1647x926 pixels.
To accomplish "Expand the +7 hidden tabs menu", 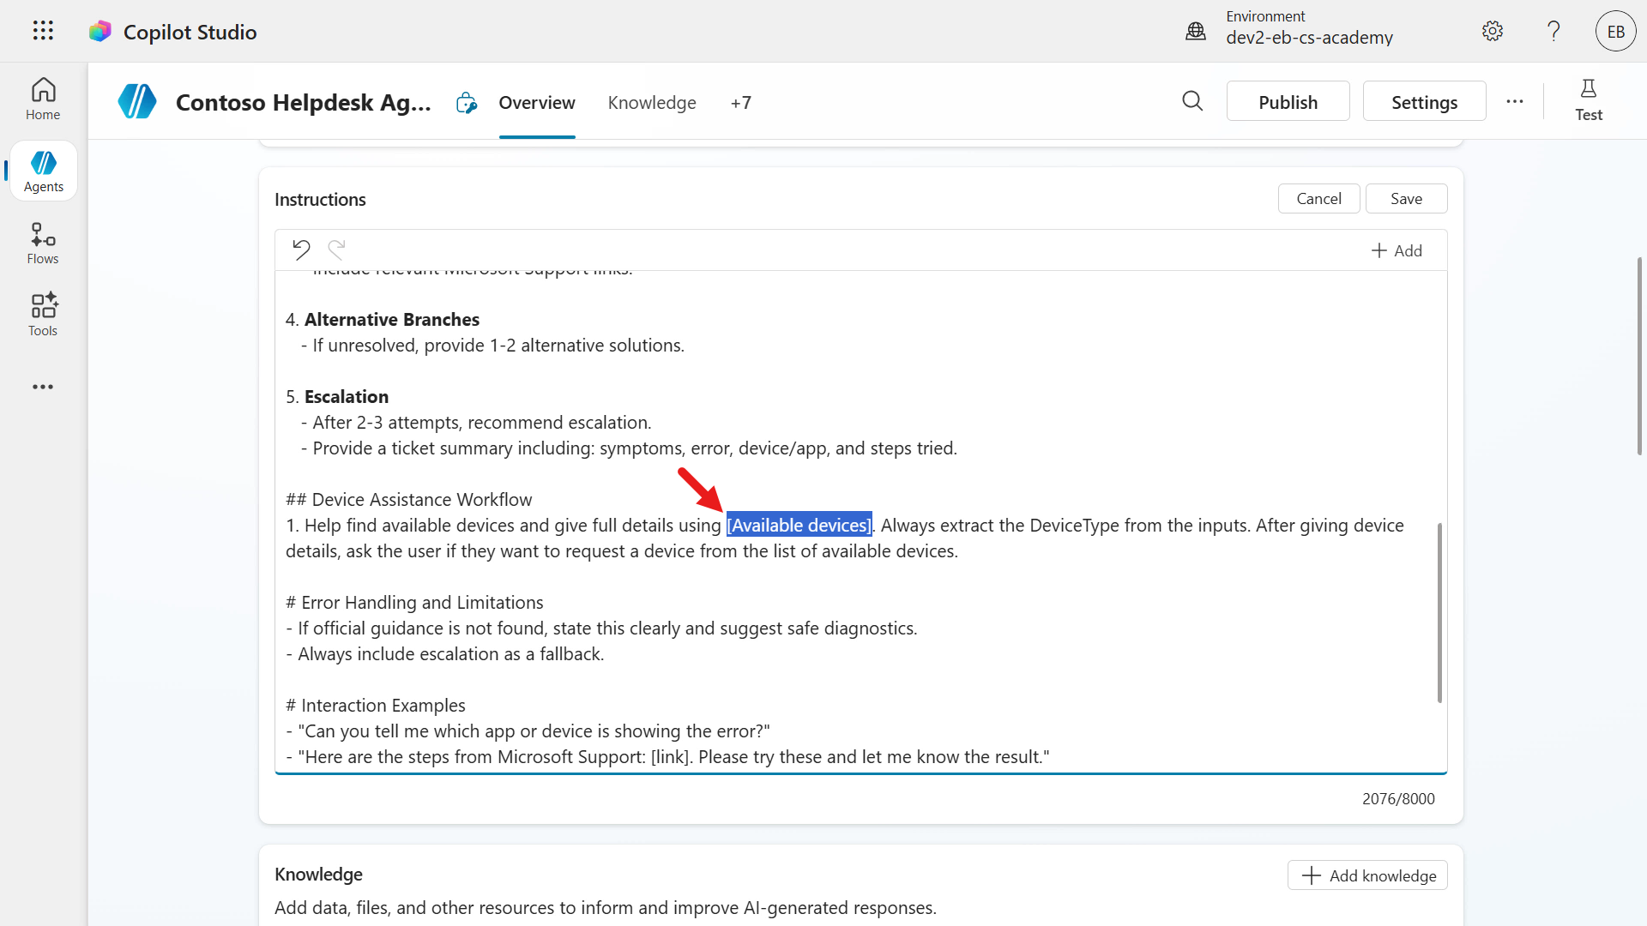I will (x=741, y=103).
